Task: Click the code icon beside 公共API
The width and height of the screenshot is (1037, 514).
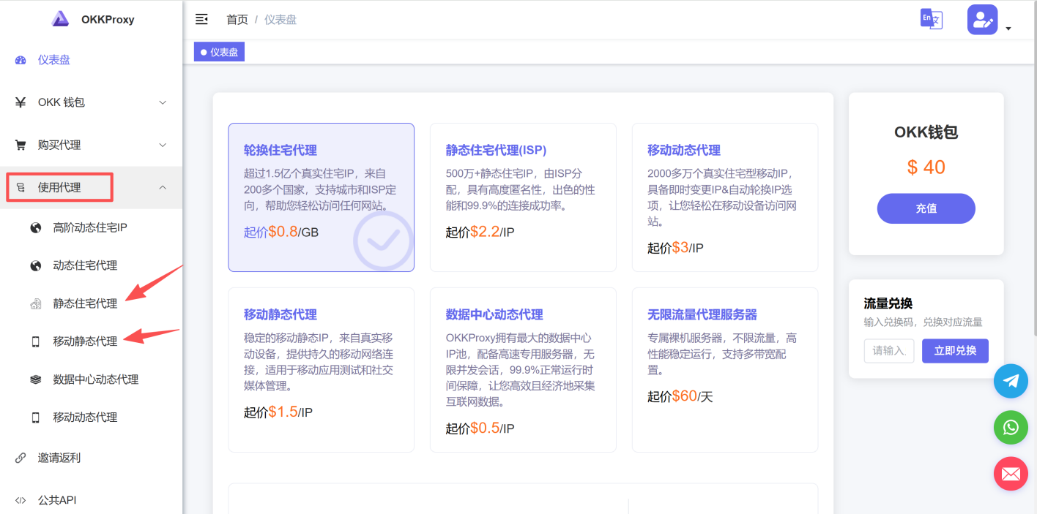Action: click(21, 500)
